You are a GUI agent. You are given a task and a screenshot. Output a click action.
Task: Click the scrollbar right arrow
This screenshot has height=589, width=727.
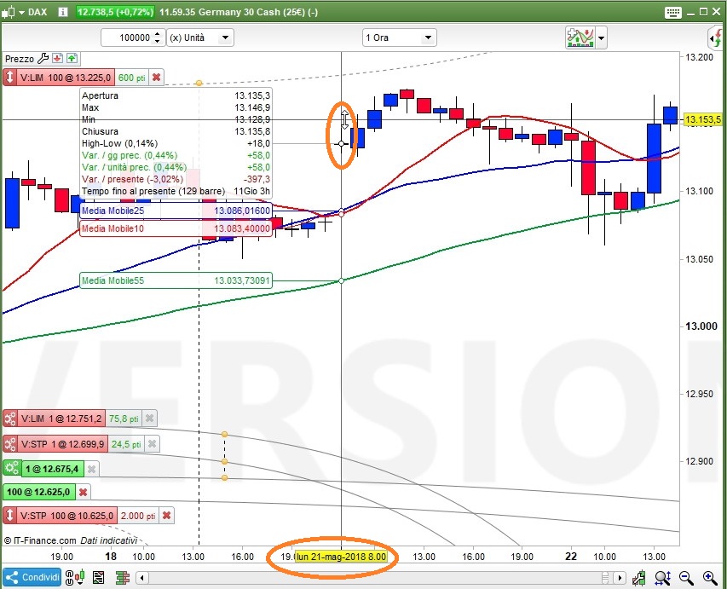click(620, 578)
